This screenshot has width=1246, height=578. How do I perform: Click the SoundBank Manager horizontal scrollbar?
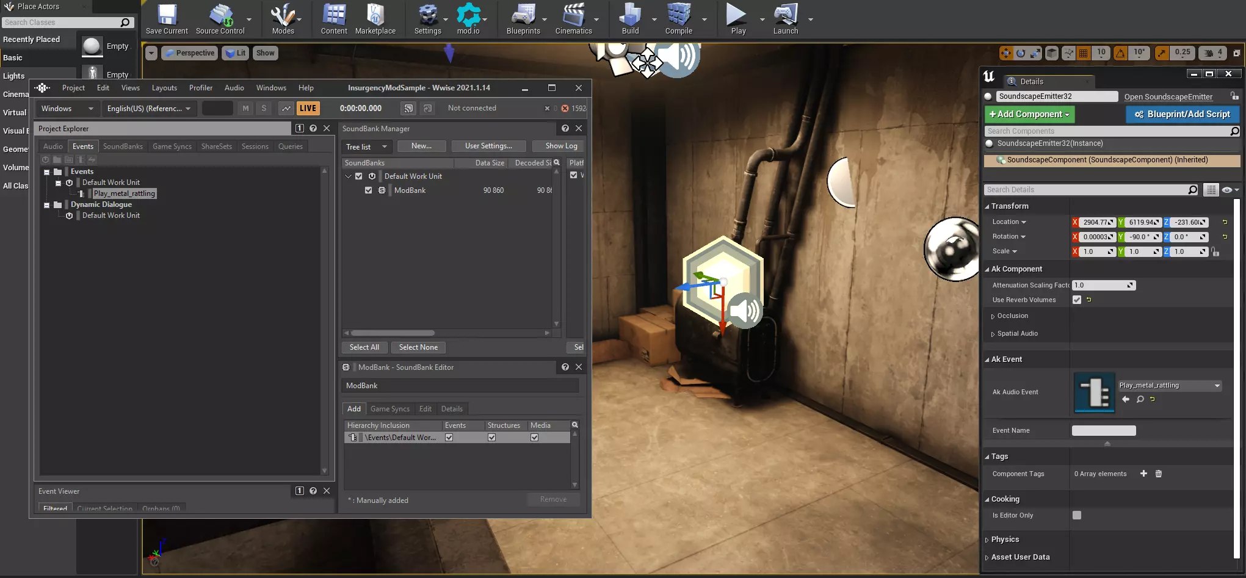pyautogui.click(x=393, y=333)
